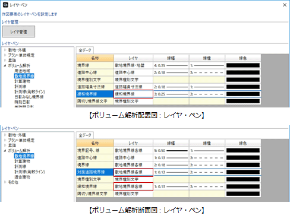Click the 5: 0.50 line width cell
Screen dimensions: 290x219
point(171,151)
